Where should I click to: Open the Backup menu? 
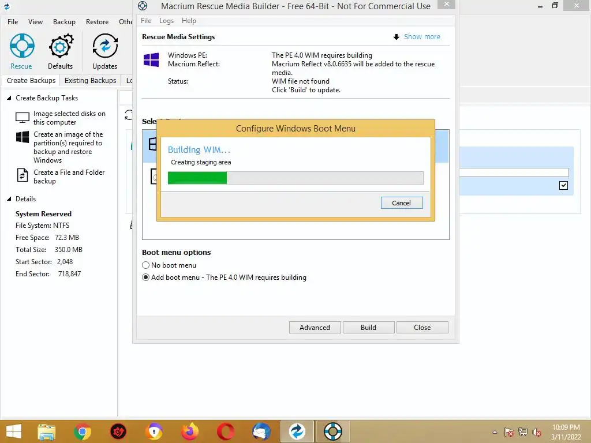64,22
